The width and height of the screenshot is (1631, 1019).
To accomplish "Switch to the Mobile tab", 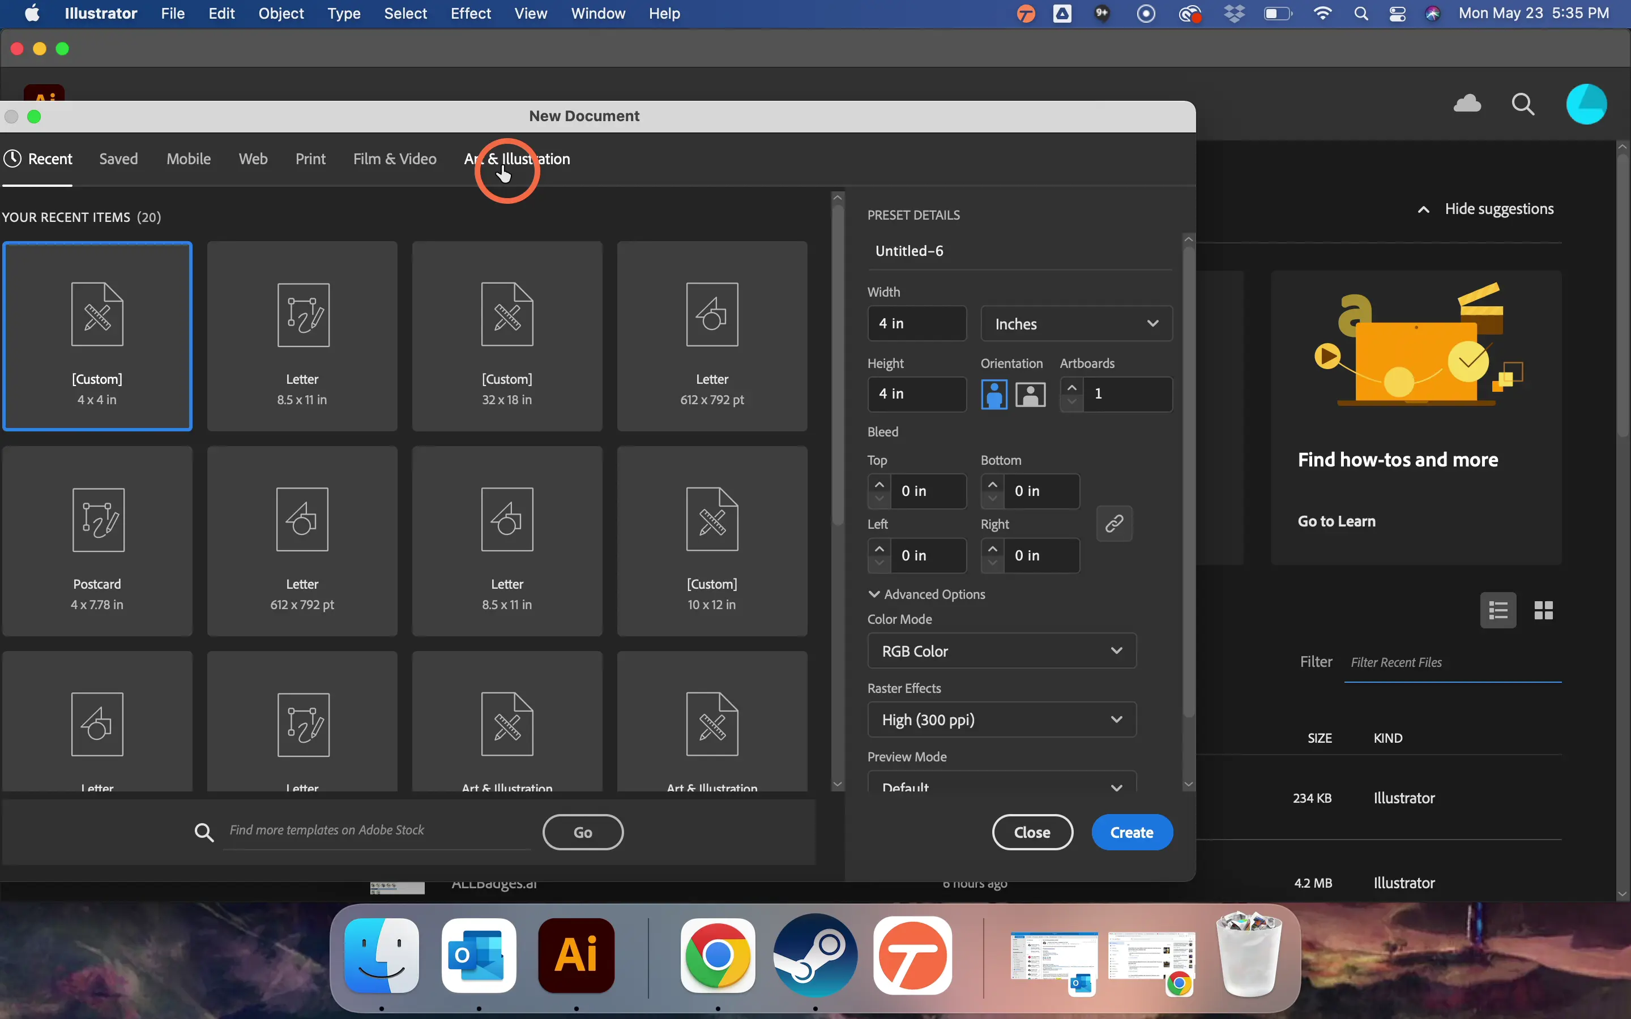I will [189, 159].
